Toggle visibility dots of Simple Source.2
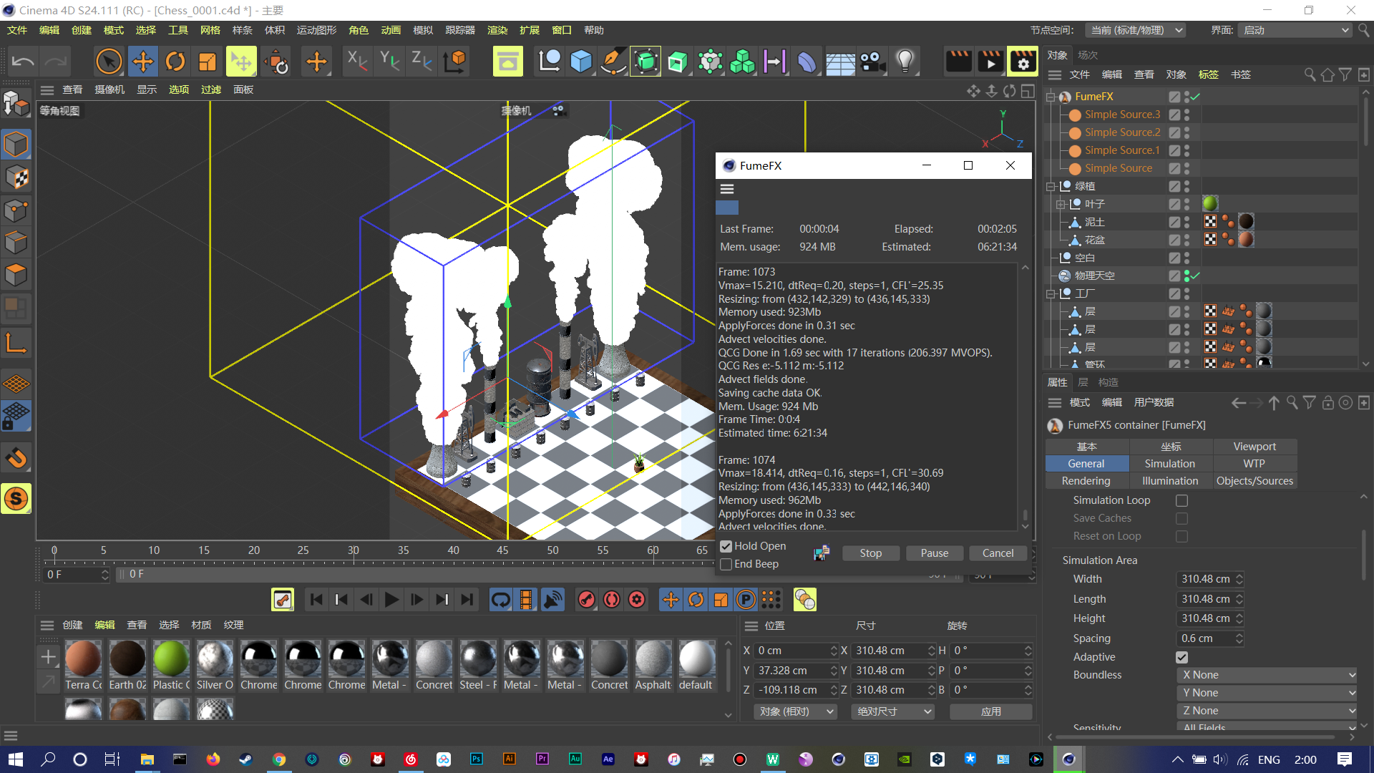The height and width of the screenshot is (773, 1374). coord(1187,132)
